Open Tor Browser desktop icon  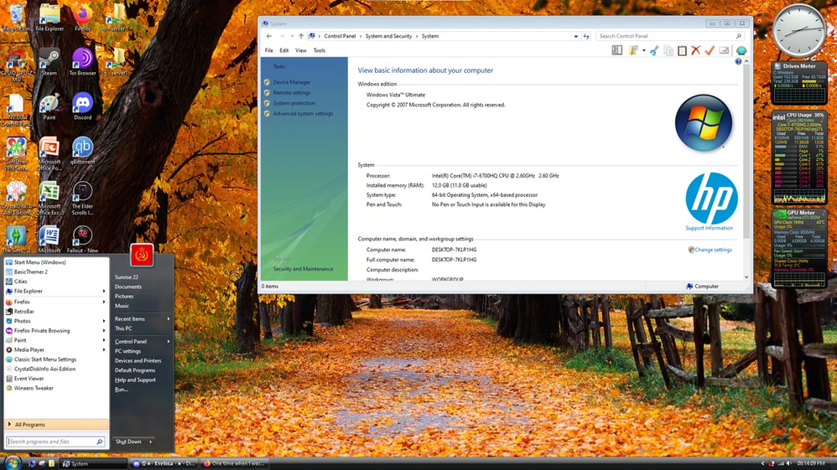[82, 63]
